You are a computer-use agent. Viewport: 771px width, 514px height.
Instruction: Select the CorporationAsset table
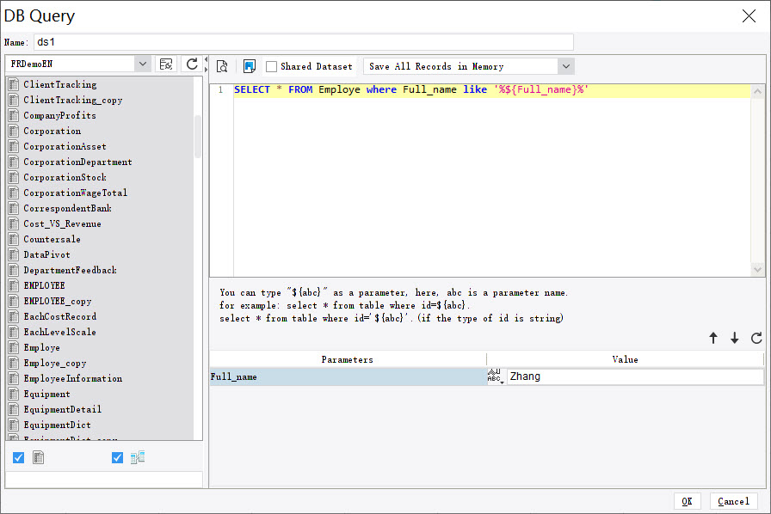coord(65,146)
